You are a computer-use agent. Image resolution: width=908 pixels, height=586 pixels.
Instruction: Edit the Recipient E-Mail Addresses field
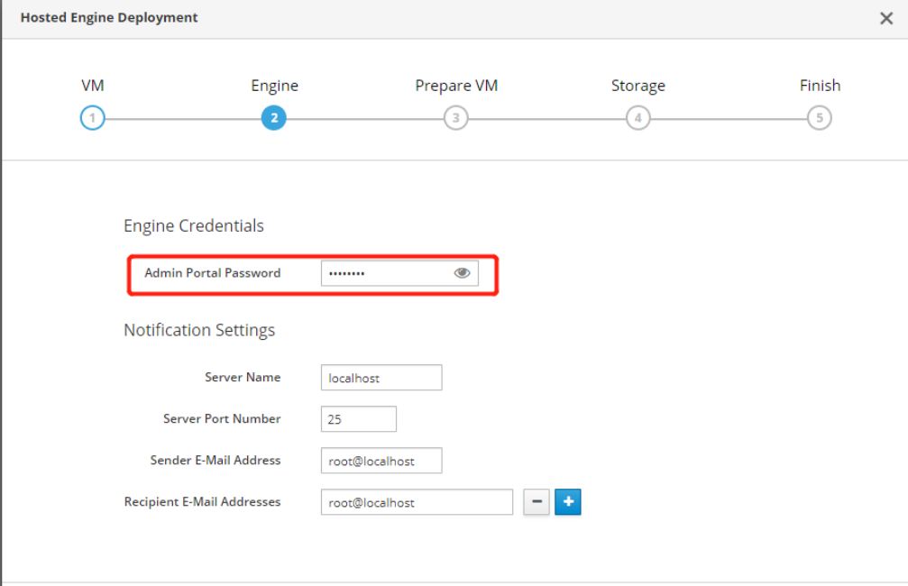tap(417, 502)
